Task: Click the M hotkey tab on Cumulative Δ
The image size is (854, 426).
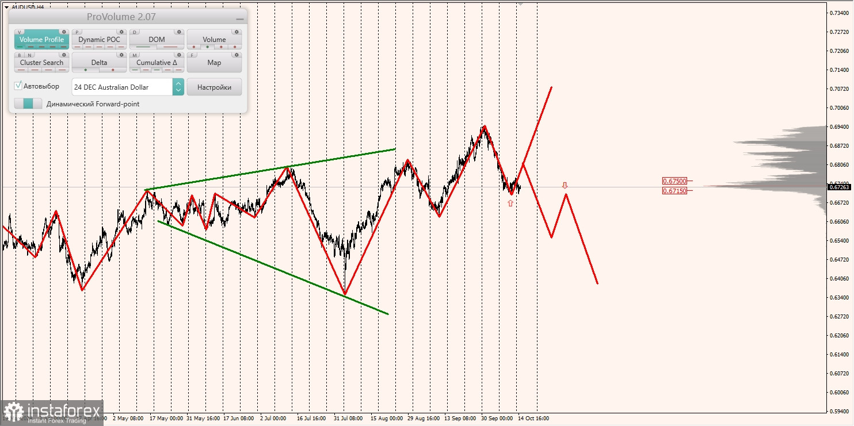Action: [135, 55]
